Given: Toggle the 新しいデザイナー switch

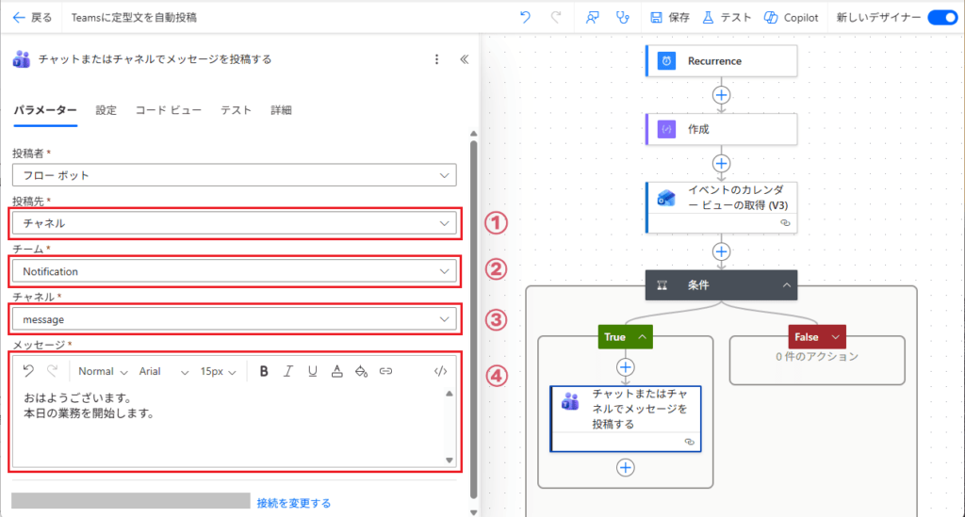Looking at the screenshot, I should (x=942, y=17).
